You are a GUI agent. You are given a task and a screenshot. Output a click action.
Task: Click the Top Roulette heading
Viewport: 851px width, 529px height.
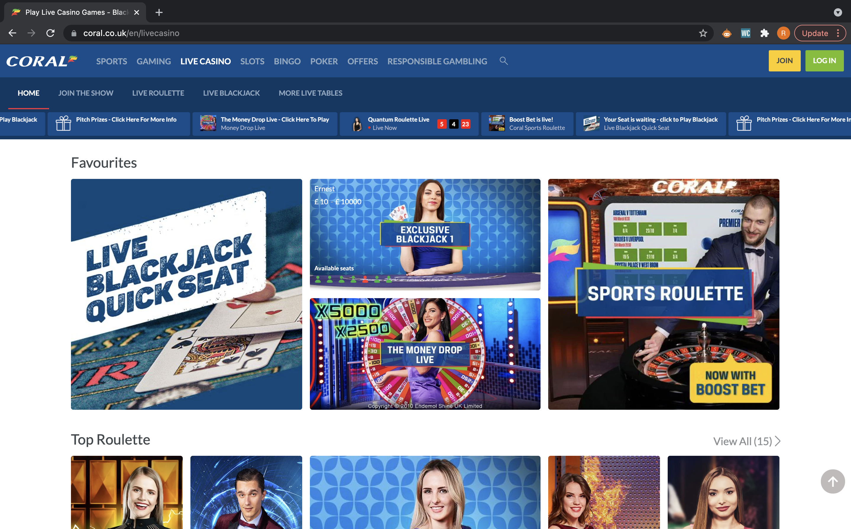[x=111, y=440]
